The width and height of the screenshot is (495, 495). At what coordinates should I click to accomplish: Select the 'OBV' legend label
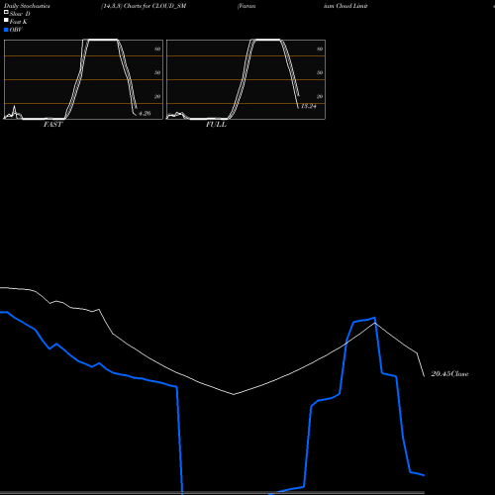pyautogui.click(x=16, y=30)
